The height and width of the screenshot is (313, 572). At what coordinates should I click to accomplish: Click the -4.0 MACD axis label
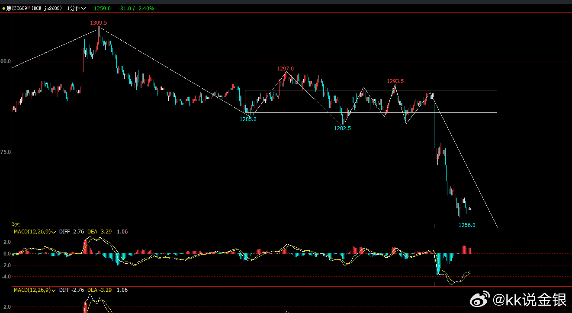[x=6, y=277]
